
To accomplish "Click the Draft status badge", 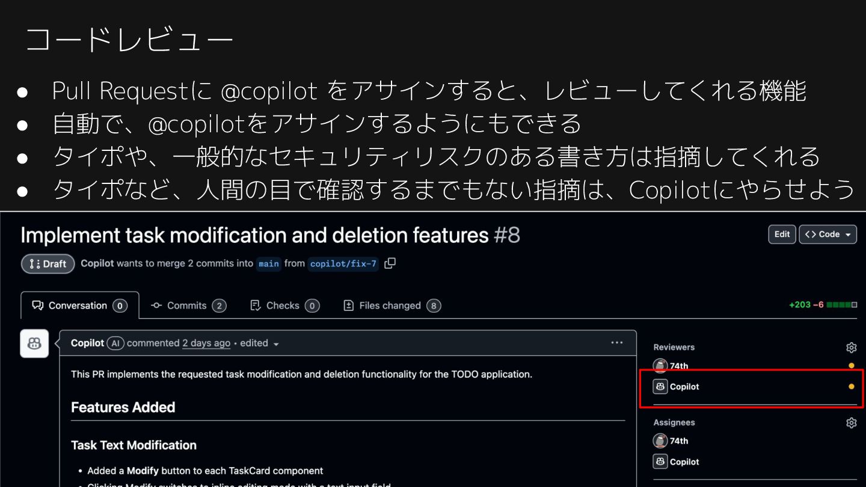I will (48, 264).
